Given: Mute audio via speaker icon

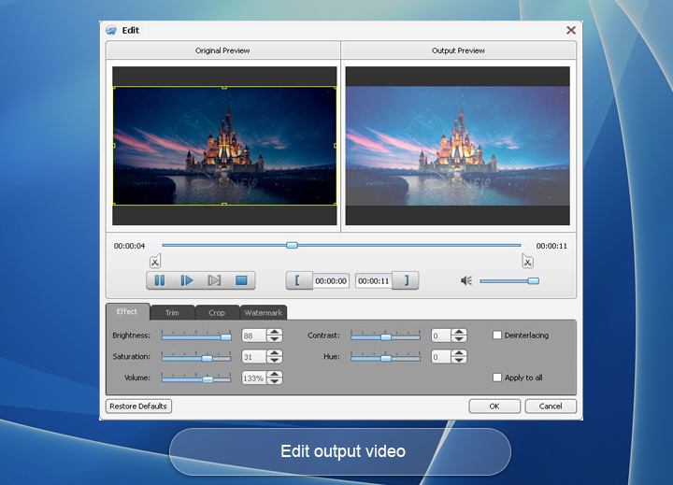Looking at the screenshot, I should point(466,280).
